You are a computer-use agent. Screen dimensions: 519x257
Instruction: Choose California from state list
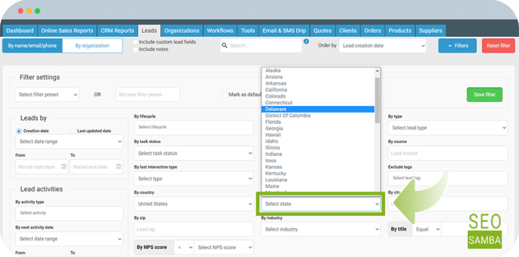pyautogui.click(x=318, y=90)
